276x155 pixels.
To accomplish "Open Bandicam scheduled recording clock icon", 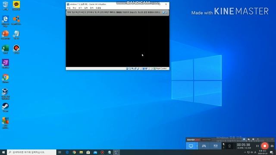I will 253,139.
